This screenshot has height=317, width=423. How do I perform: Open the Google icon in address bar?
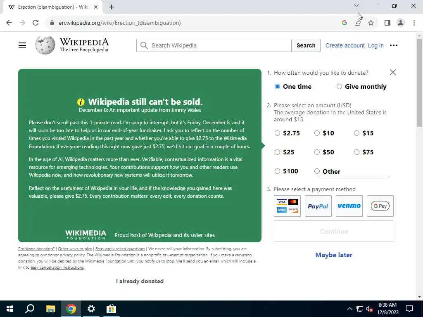(x=344, y=23)
